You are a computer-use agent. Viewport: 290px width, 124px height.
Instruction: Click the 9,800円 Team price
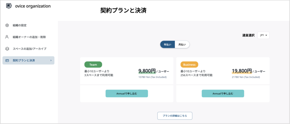pyautogui.click(x=147, y=71)
